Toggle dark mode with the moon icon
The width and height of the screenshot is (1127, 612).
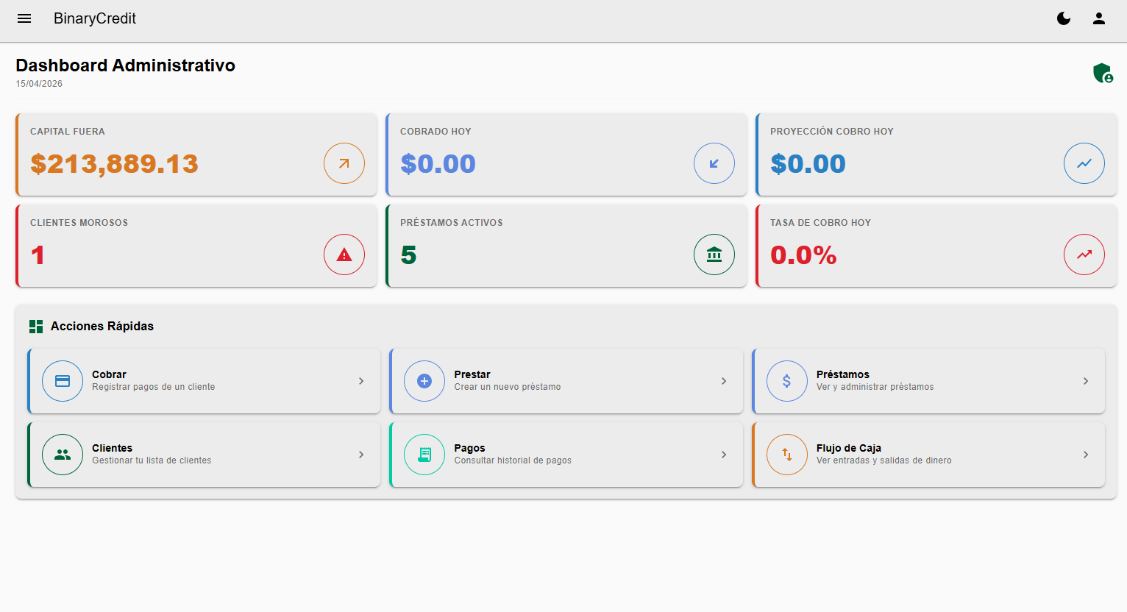point(1064,18)
